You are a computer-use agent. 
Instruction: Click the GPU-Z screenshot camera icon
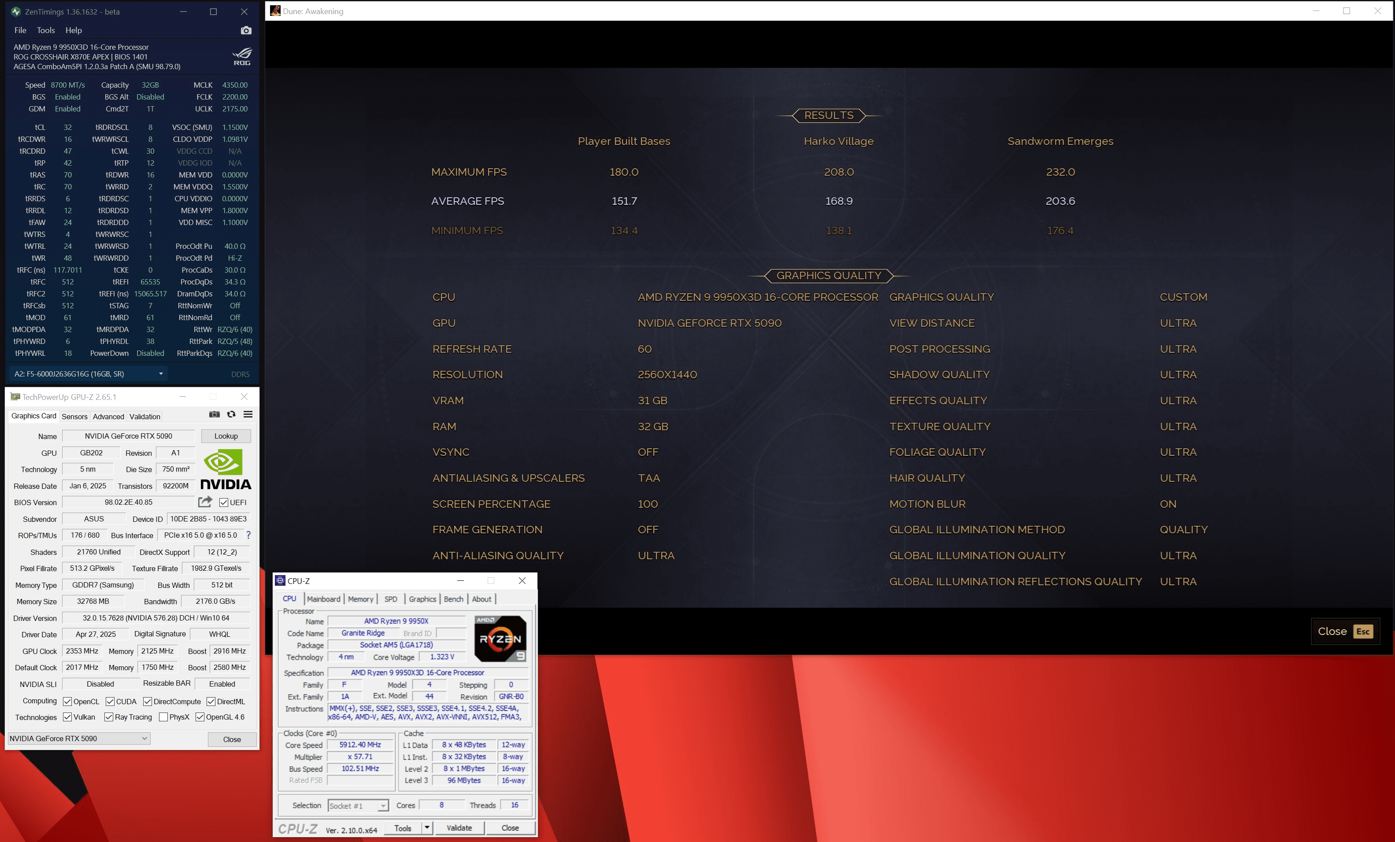point(214,414)
